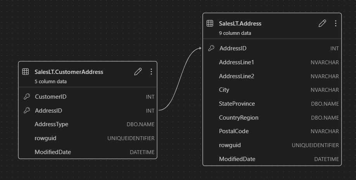Open SalesLT.CustomerAddress three-dot options menu
The width and height of the screenshot is (356, 180).
pyautogui.click(x=151, y=72)
